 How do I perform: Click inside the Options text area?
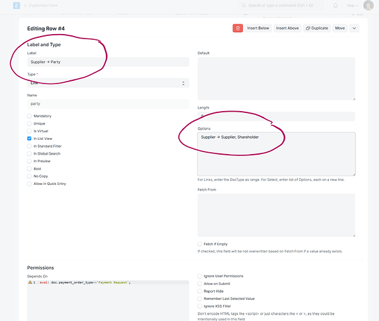coord(276,154)
